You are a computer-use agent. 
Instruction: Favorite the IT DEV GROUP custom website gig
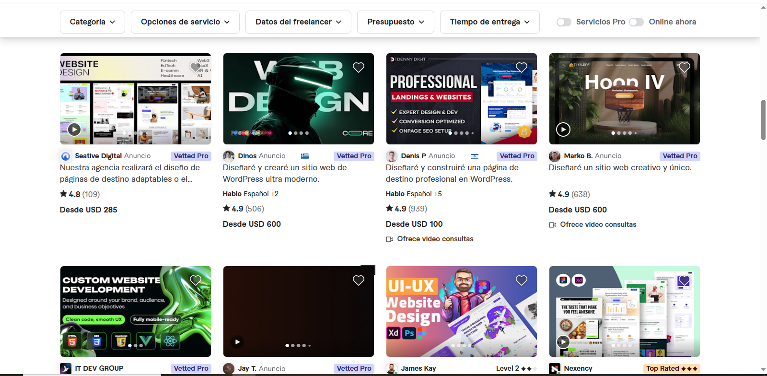[x=196, y=281]
